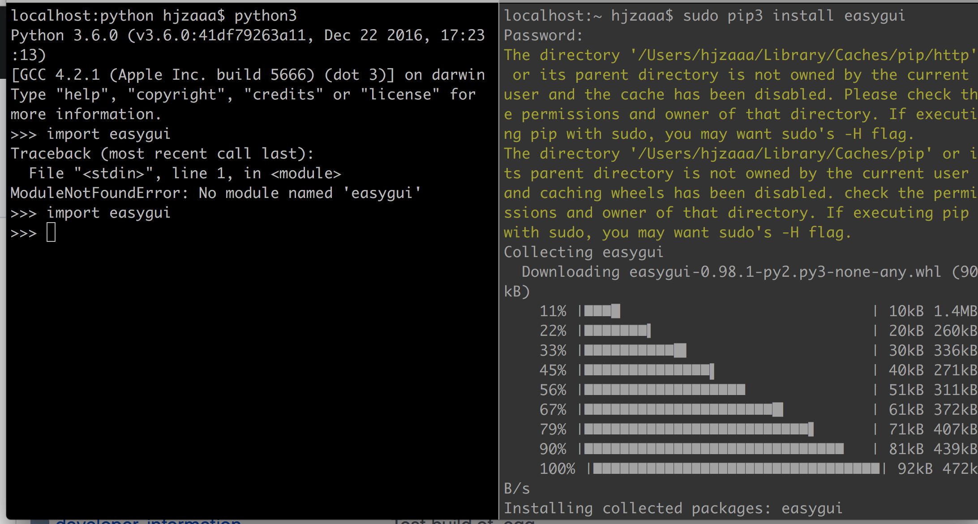Click the ModuleNotFoundError message text
Image resolution: width=978 pixels, height=524 pixels.
point(215,193)
